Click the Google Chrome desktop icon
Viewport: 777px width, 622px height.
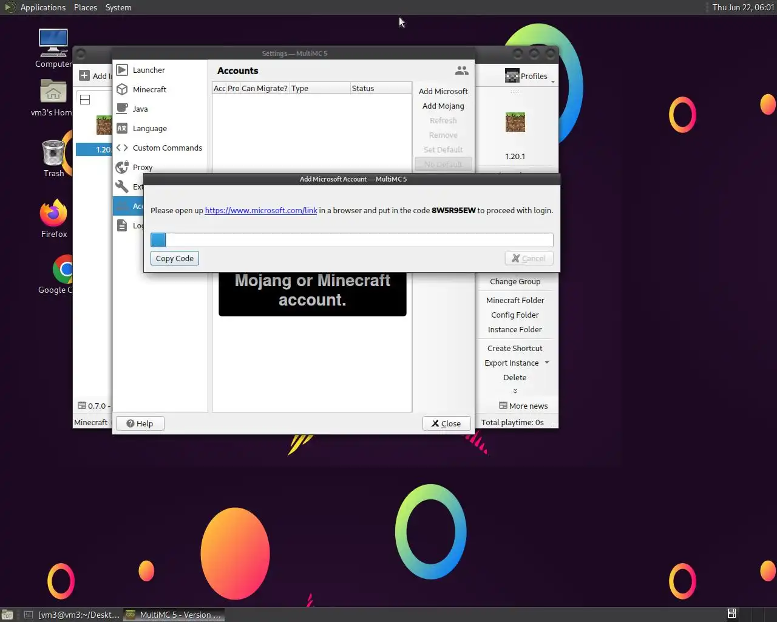point(63,269)
